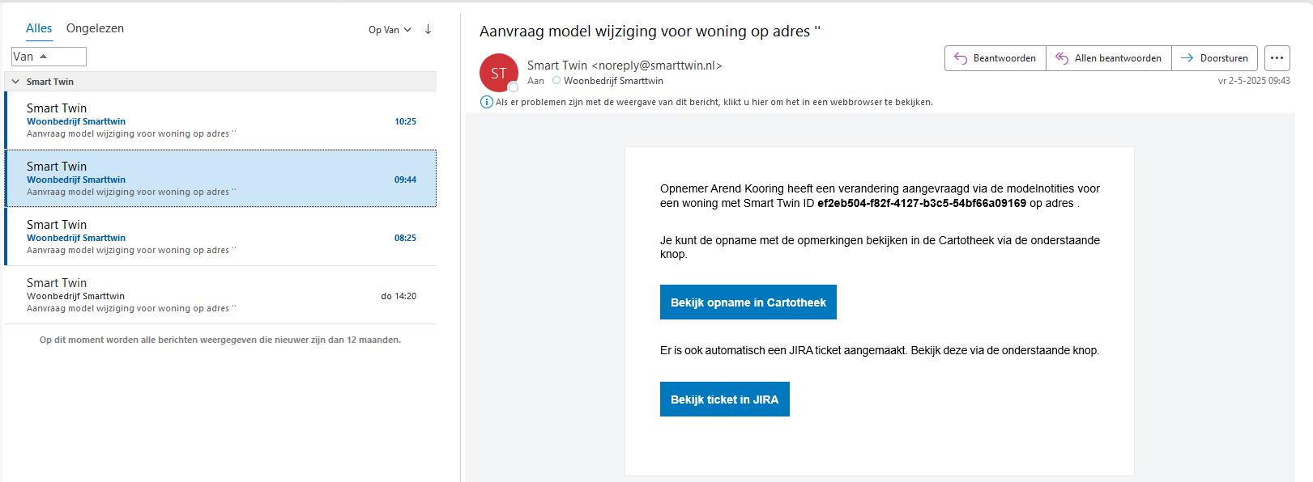
Task: Click the Van filter field arrow
Action: (x=44, y=57)
